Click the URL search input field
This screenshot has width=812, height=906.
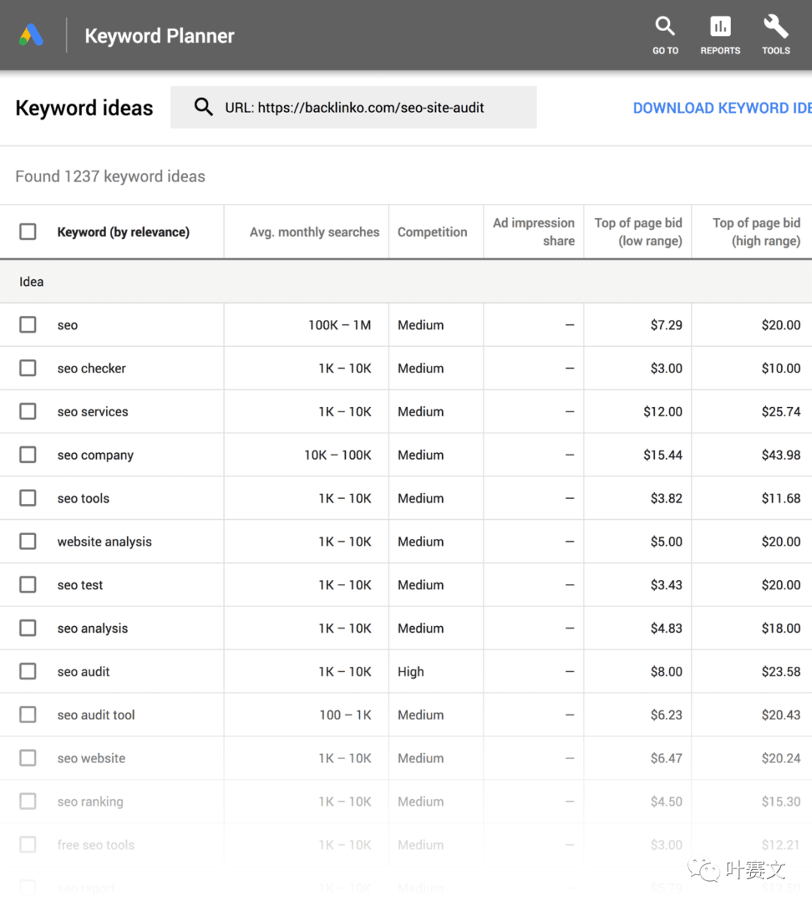pyautogui.click(x=353, y=107)
